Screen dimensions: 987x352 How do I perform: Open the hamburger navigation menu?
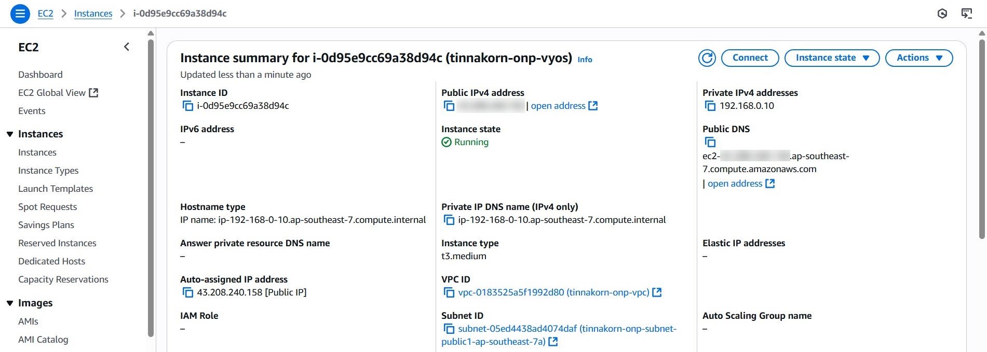(x=20, y=13)
